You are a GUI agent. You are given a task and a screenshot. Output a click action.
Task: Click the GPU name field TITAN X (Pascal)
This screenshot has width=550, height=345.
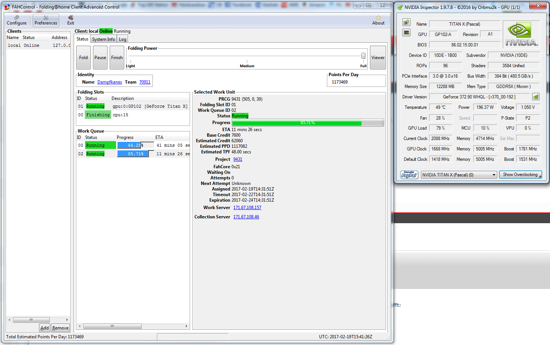464,24
